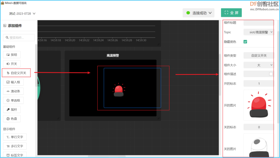Viewport: 280px width, 158px height.
Task: Focus the 组件标题 input field
Action: 258,23
